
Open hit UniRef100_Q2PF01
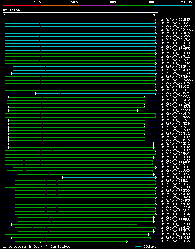click(175, 23)
